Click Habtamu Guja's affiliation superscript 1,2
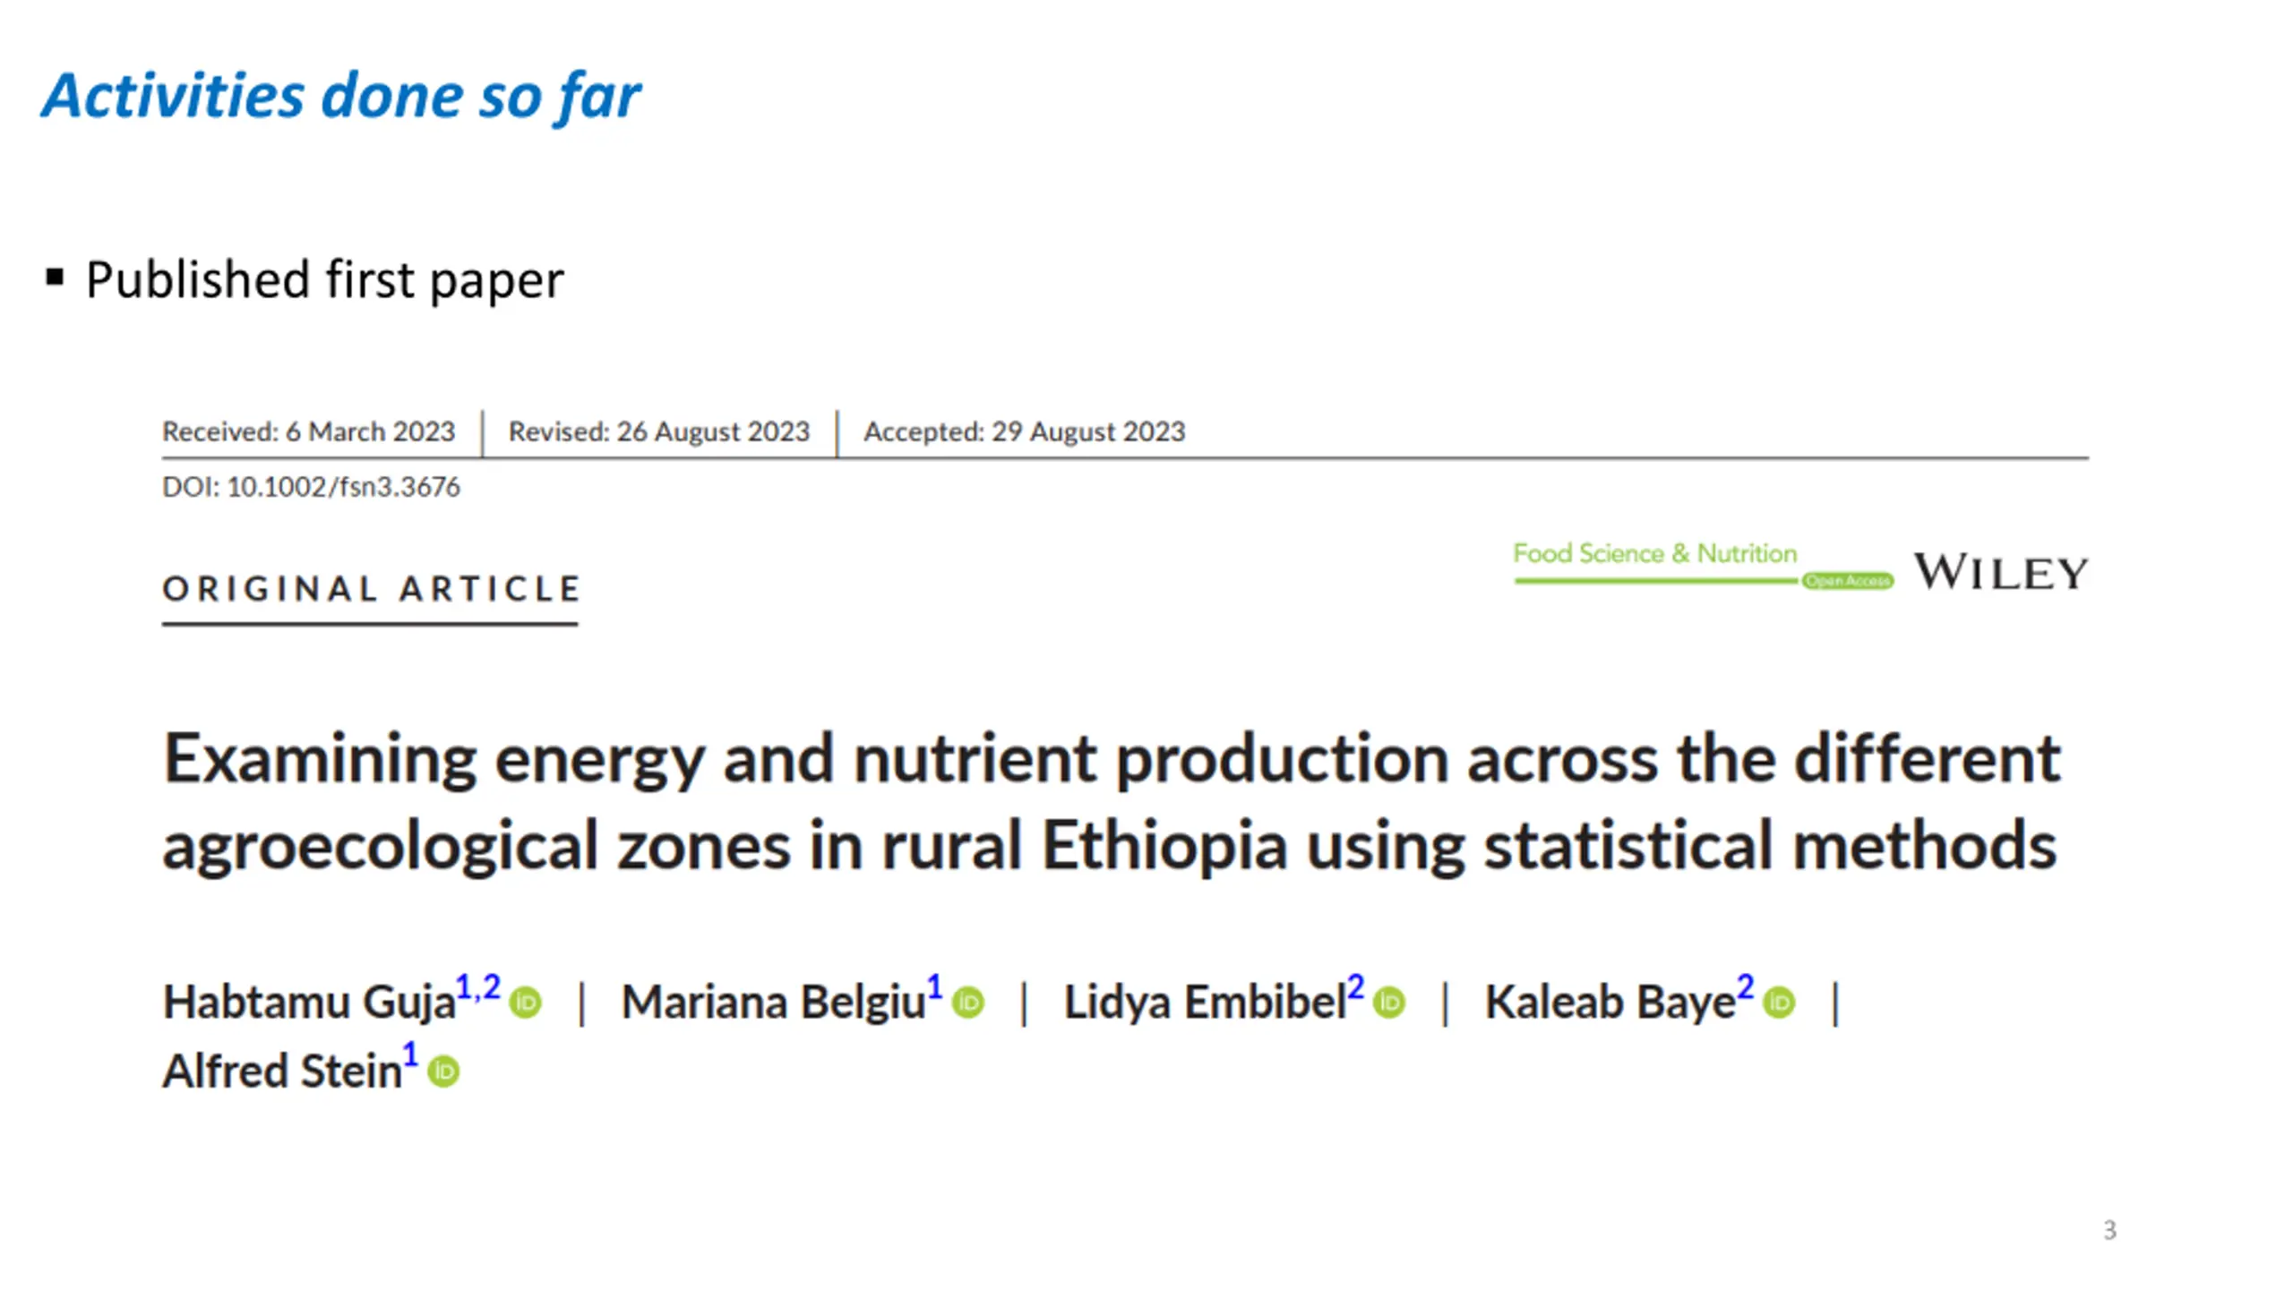The height and width of the screenshot is (1289, 2293). (478, 987)
